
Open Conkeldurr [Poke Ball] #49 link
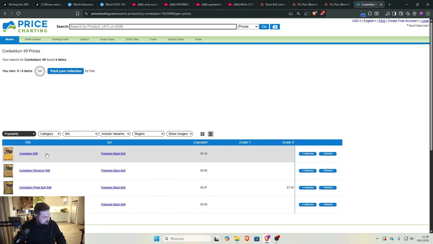(x=35, y=187)
